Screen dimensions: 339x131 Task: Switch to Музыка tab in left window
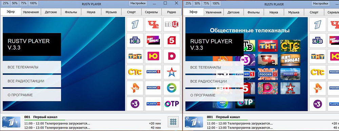[111, 12]
